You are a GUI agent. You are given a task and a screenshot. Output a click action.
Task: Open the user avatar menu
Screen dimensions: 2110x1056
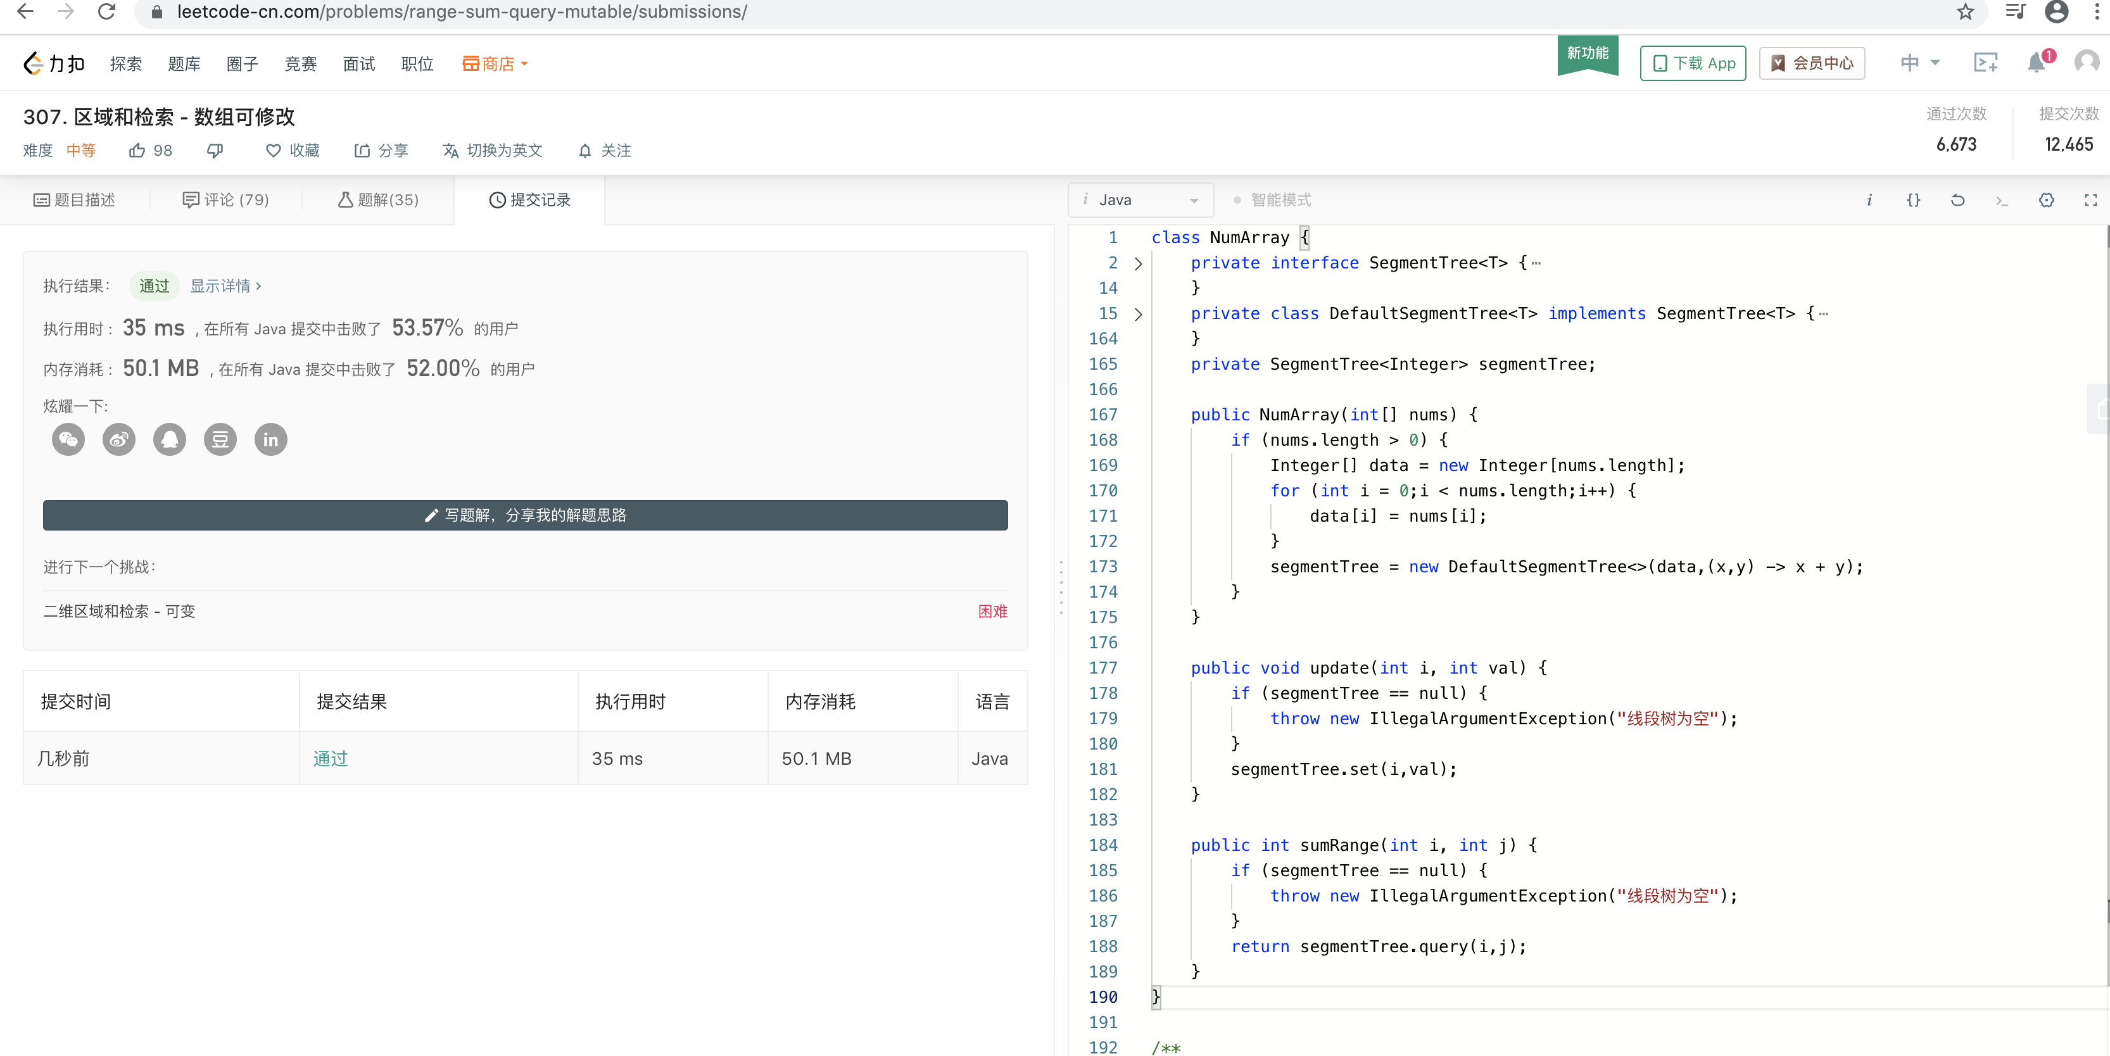pyautogui.click(x=2086, y=62)
